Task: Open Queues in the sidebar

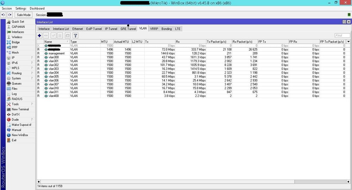Action: pyautogui.click(x=16, y=84)
